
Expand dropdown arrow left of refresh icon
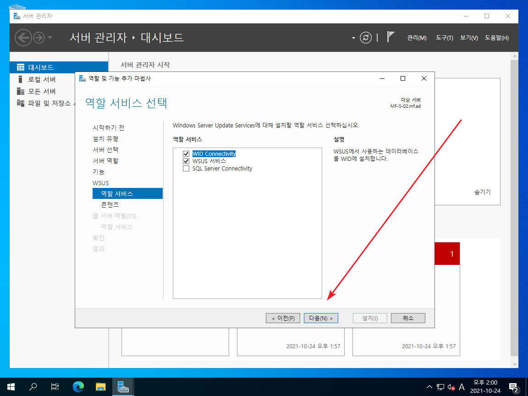point(353,38)
